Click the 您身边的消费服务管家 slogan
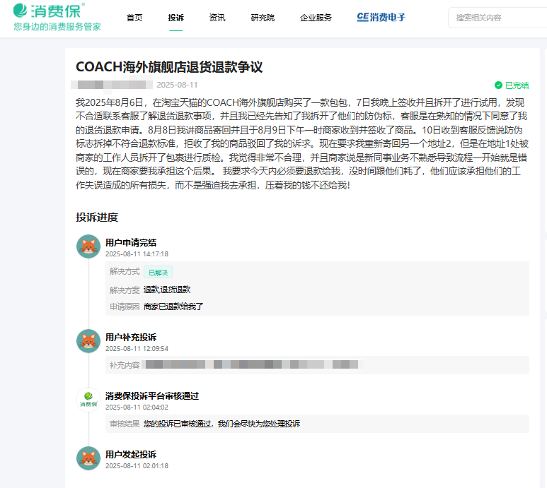Viewport: 547px width, 488px height. [x=57, y=27]
